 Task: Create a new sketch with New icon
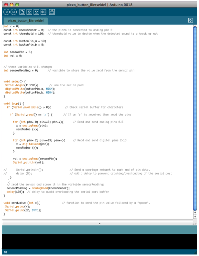(x=22, y=12)
